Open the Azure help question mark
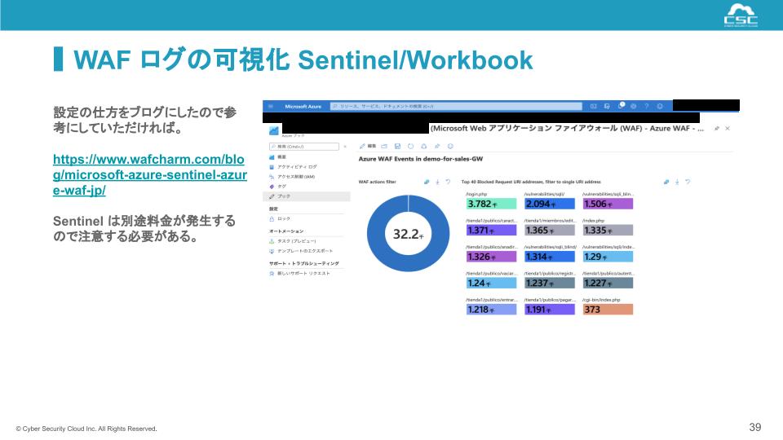The width and height of the screenshot is (783, 440). point(646,106)
